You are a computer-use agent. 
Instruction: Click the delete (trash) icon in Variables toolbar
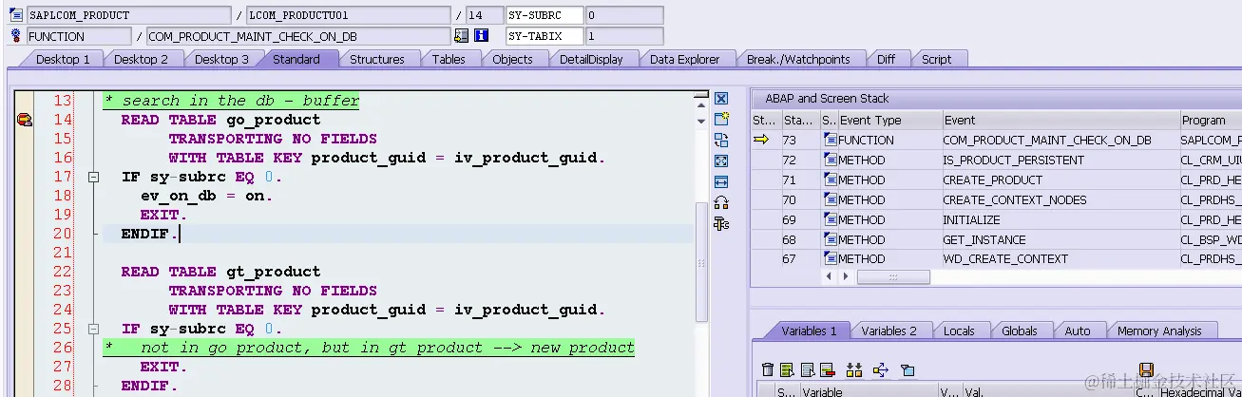coord(768,370)
